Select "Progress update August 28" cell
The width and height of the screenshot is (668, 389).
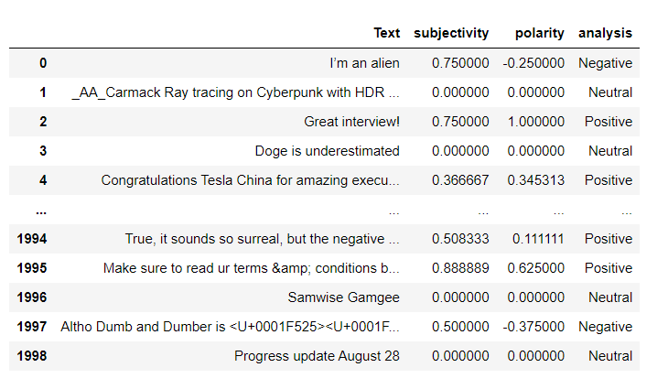tap(317, 356)
